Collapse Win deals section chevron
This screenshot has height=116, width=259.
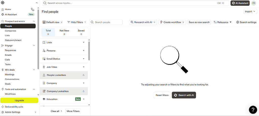[34, 70]
